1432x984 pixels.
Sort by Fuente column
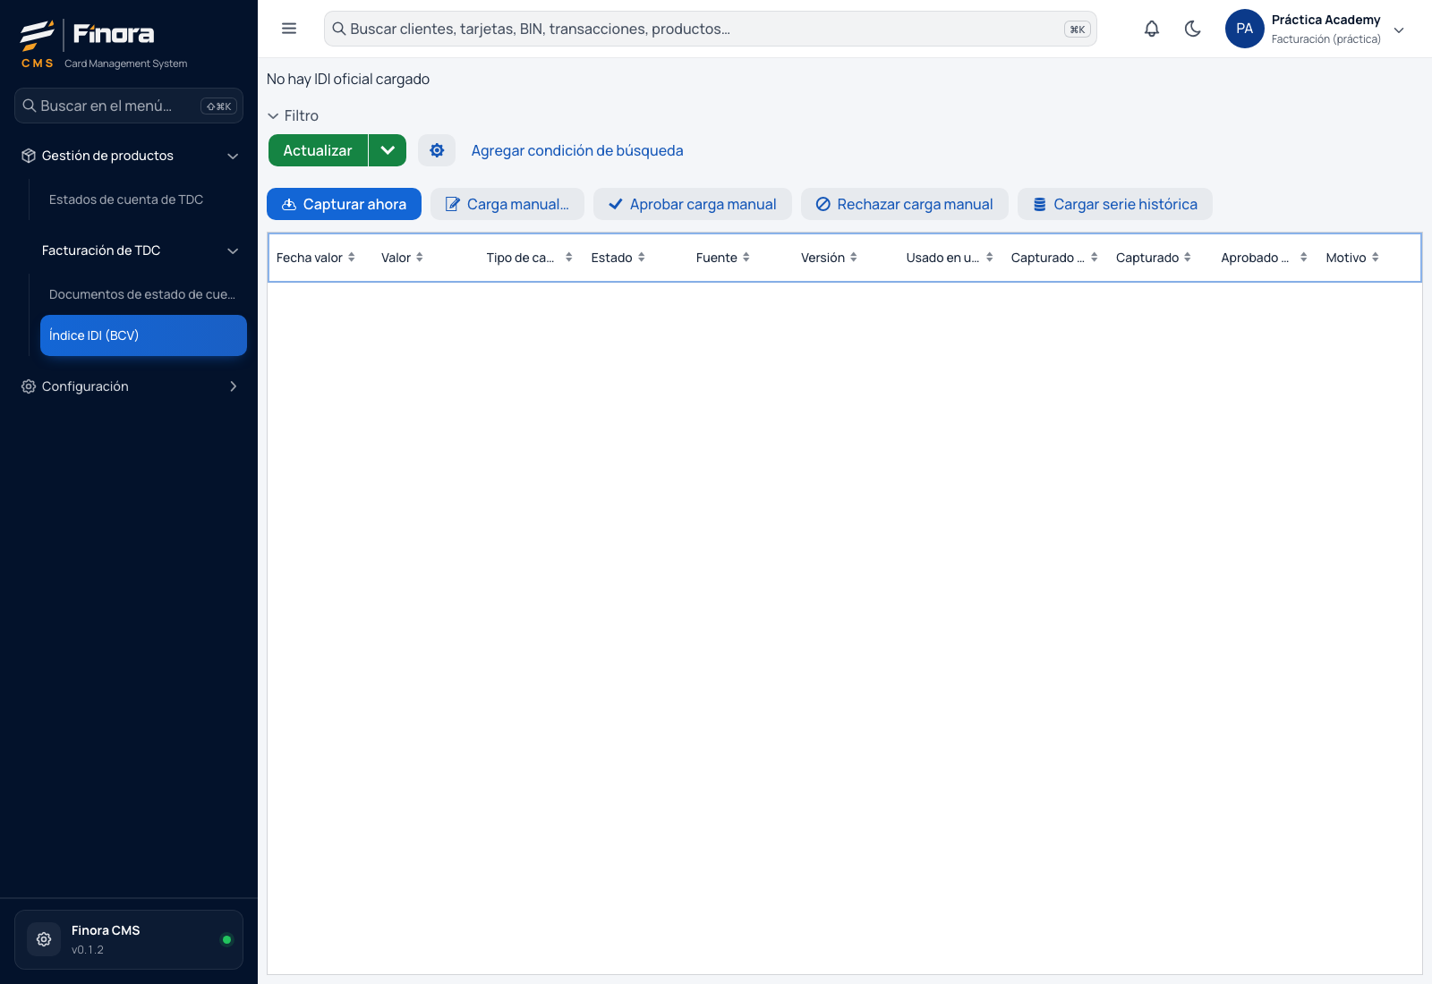click(x=723, y=258)
